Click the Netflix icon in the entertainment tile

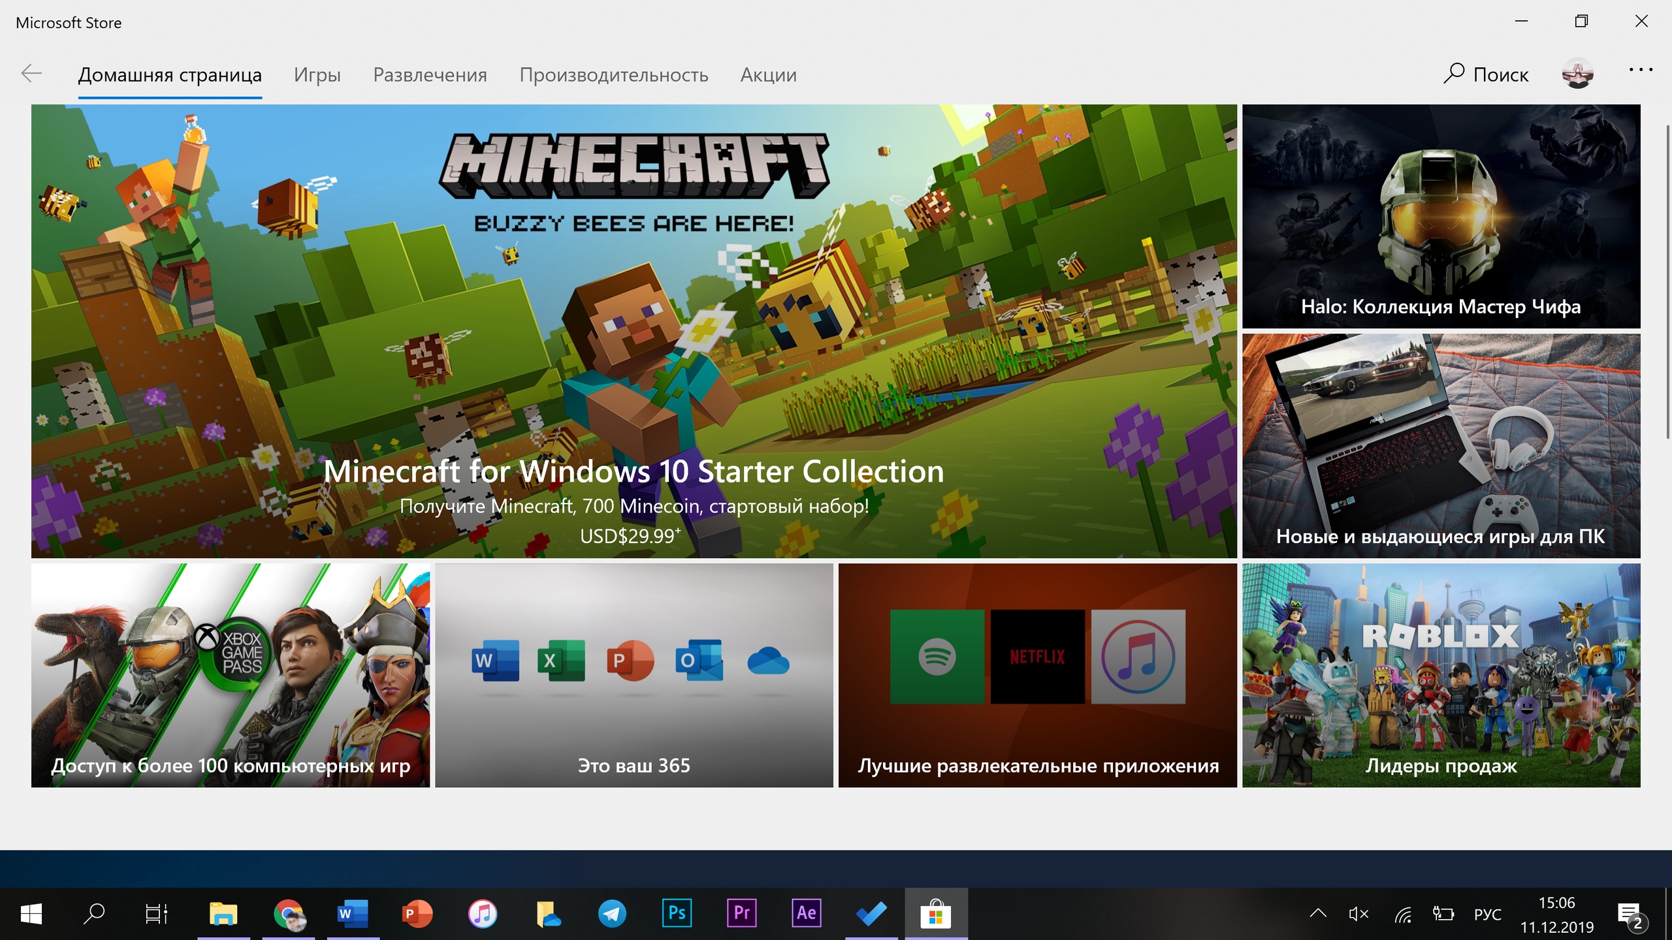(x=1037, y=657)
